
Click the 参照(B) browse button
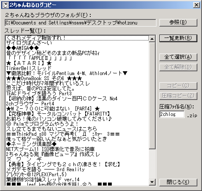pyautogui.click(x=178, y=22)
